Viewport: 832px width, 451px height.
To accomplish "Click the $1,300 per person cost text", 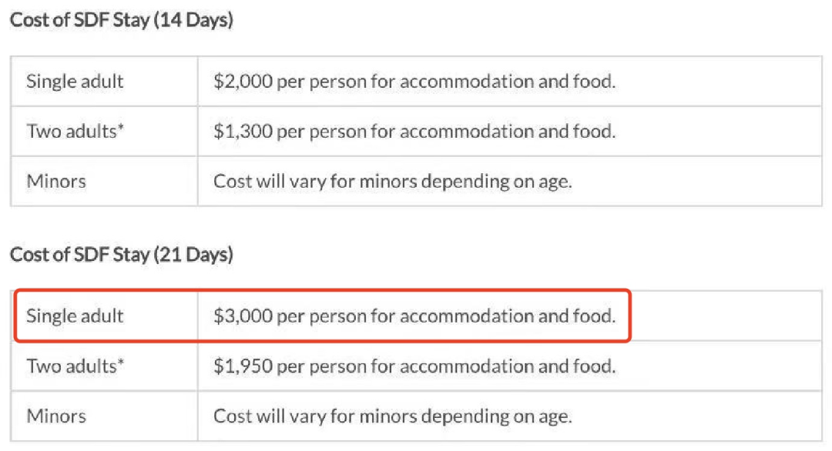I will point(414,131).
